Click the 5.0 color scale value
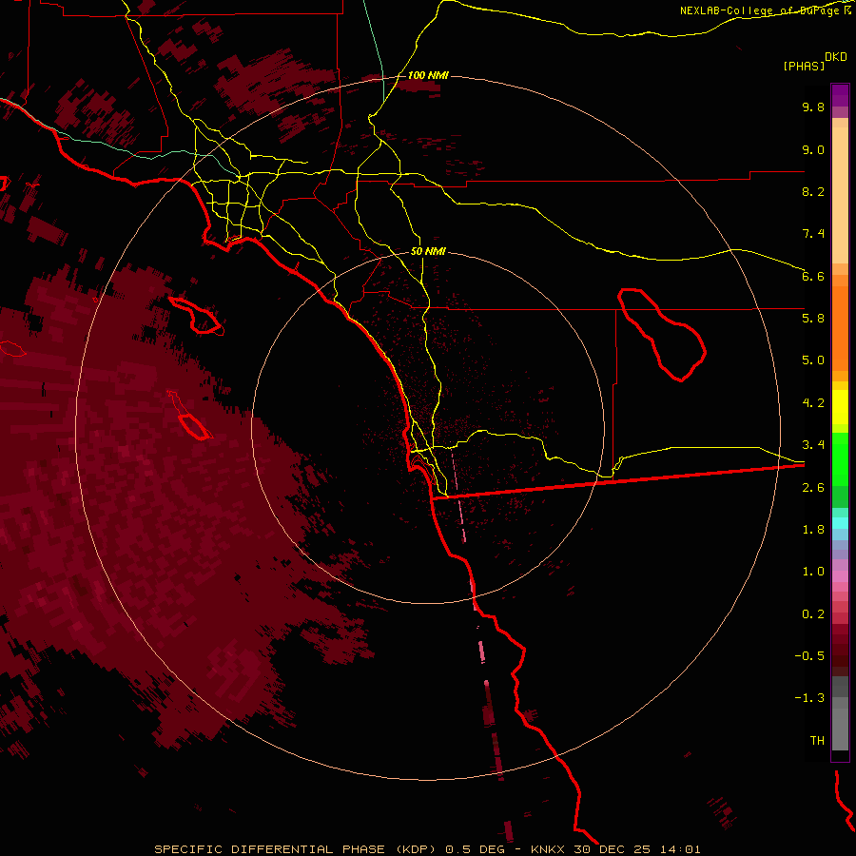 [x=813, y=360]
